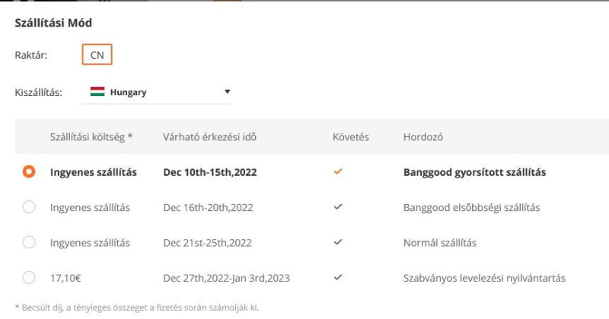Click the Hordozó column header
The height and width of the screenshot is (319, 609).
coord(423,137)
